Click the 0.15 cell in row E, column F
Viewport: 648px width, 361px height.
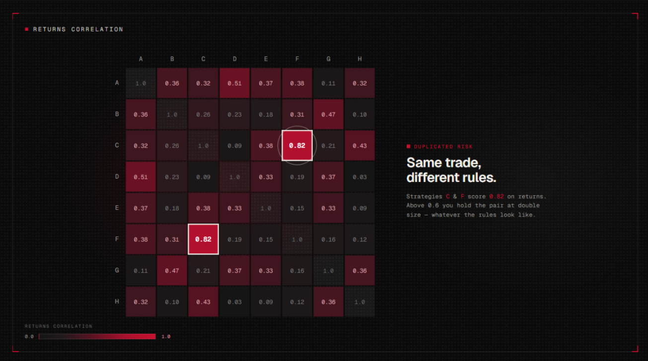(x=297, y=208)
